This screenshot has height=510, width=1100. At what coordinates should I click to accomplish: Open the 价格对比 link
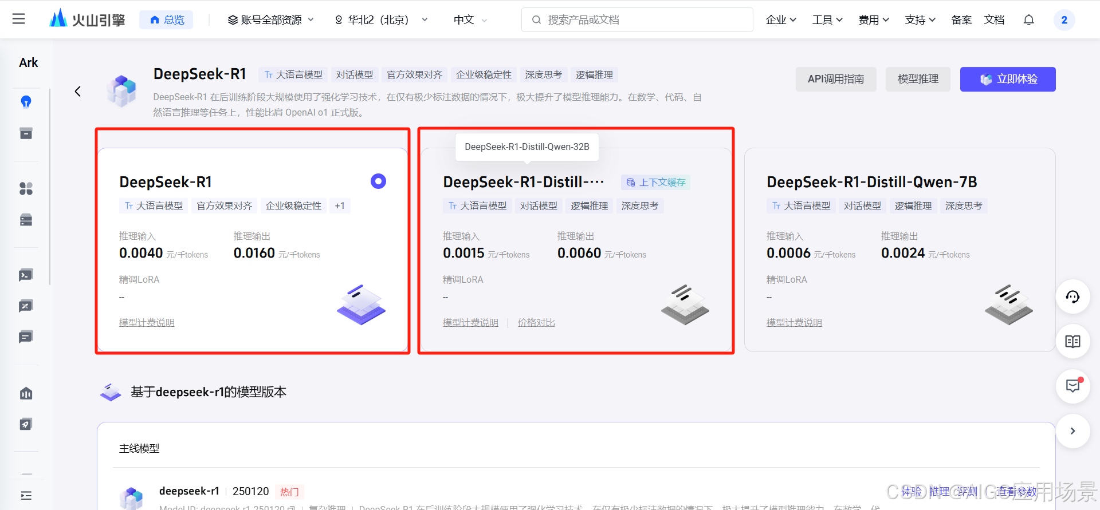[536, 322]
